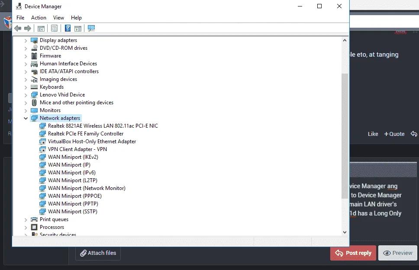Select Realtek PCIe FE Family Controller
This screenshot has height=270, width=419.
86,134
